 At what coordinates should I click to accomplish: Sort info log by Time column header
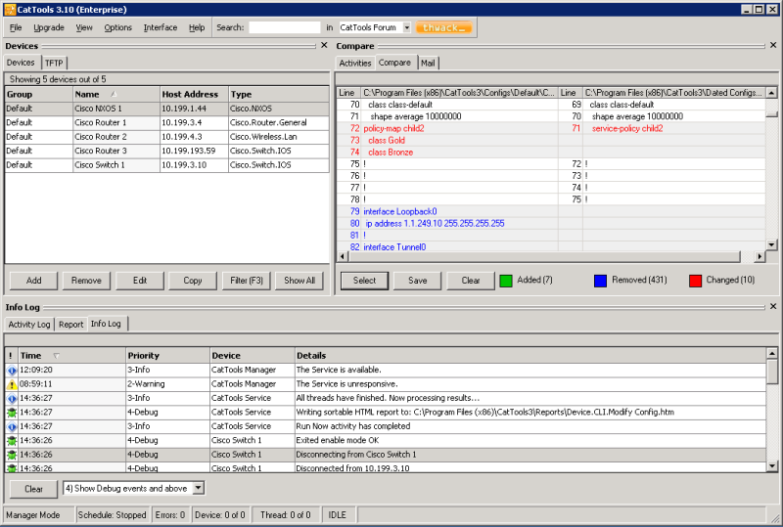tap(71, 355)
